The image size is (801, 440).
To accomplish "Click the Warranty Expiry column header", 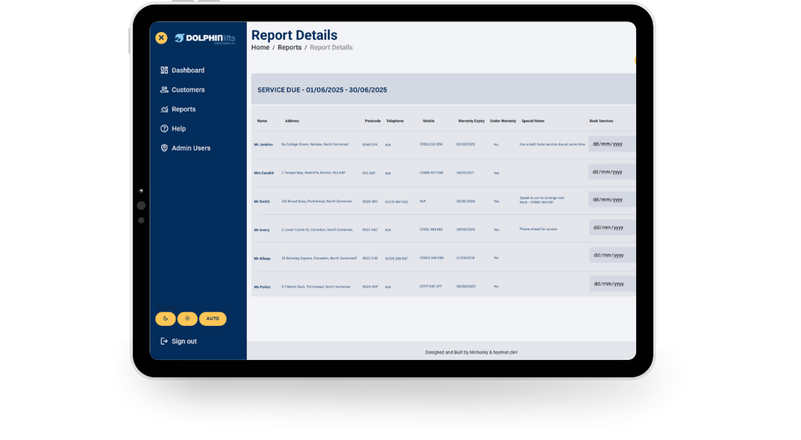I will click(x=471, y=121).
